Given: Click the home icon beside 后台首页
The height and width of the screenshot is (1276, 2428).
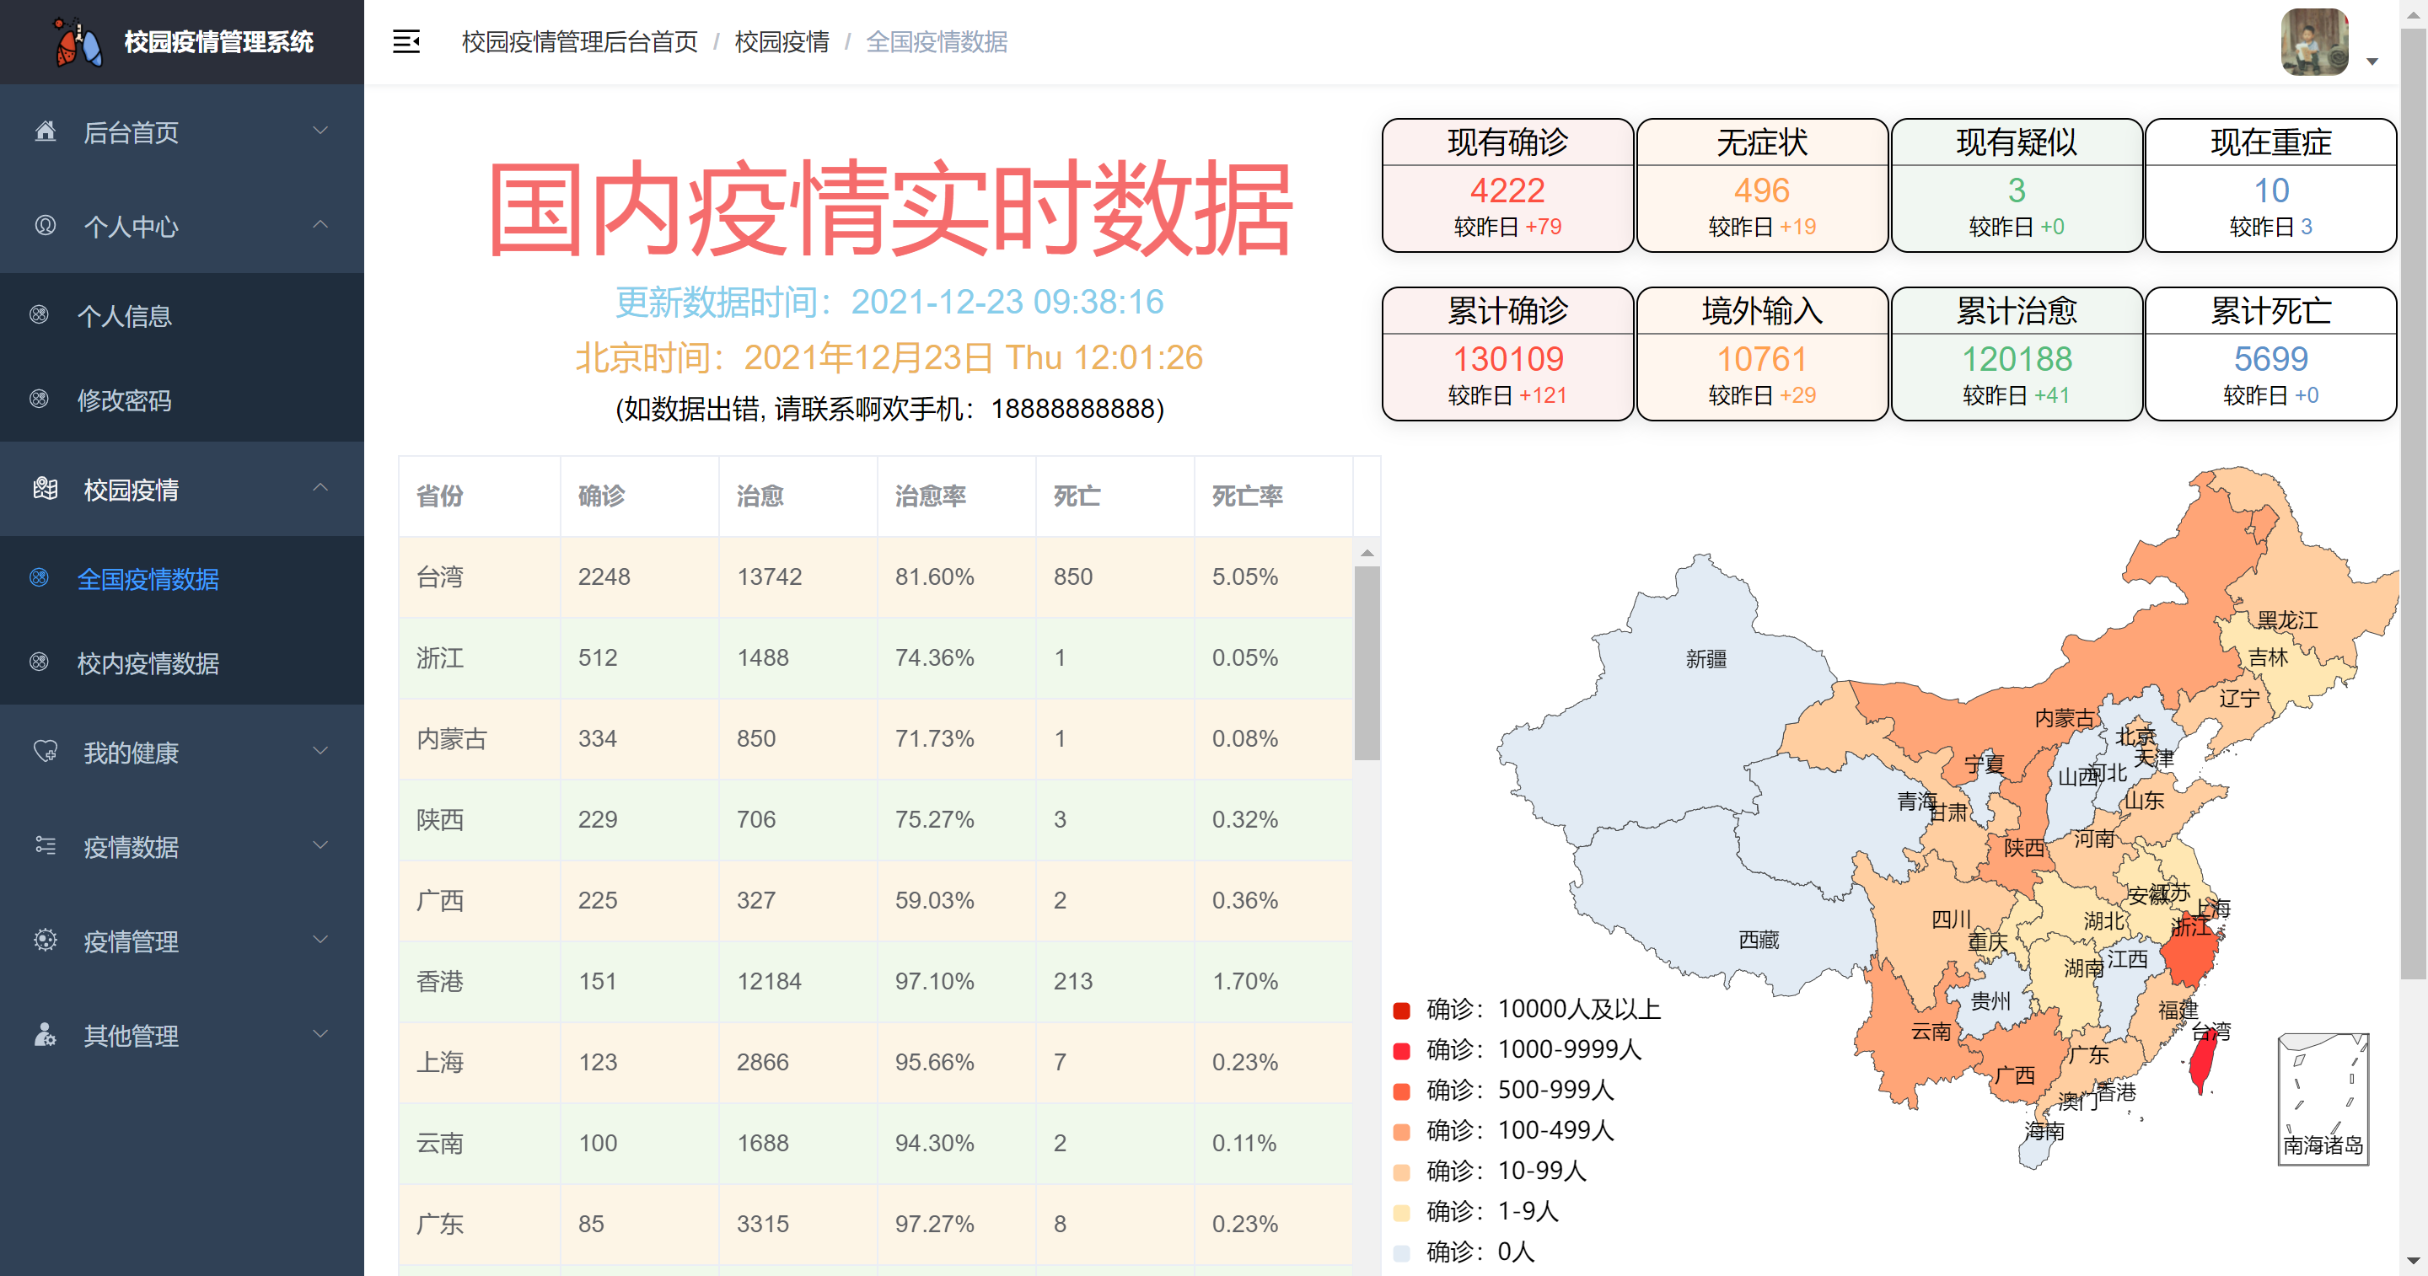Looking at the screenshot, I should coord(46,131).
